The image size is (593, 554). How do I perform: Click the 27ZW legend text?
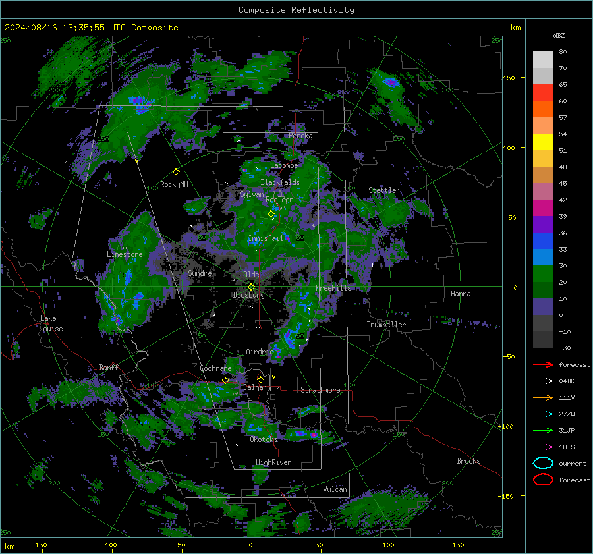(x=567, y=414)
